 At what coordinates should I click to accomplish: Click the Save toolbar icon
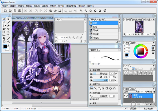click(15, 11)
